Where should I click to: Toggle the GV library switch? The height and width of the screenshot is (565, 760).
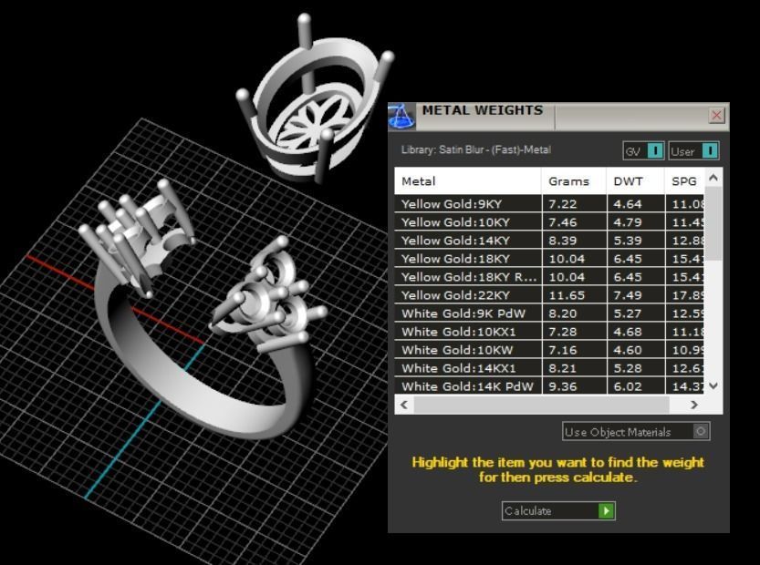643,150
